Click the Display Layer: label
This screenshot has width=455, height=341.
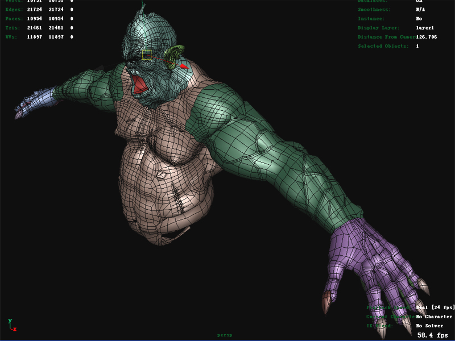(379, 28)
